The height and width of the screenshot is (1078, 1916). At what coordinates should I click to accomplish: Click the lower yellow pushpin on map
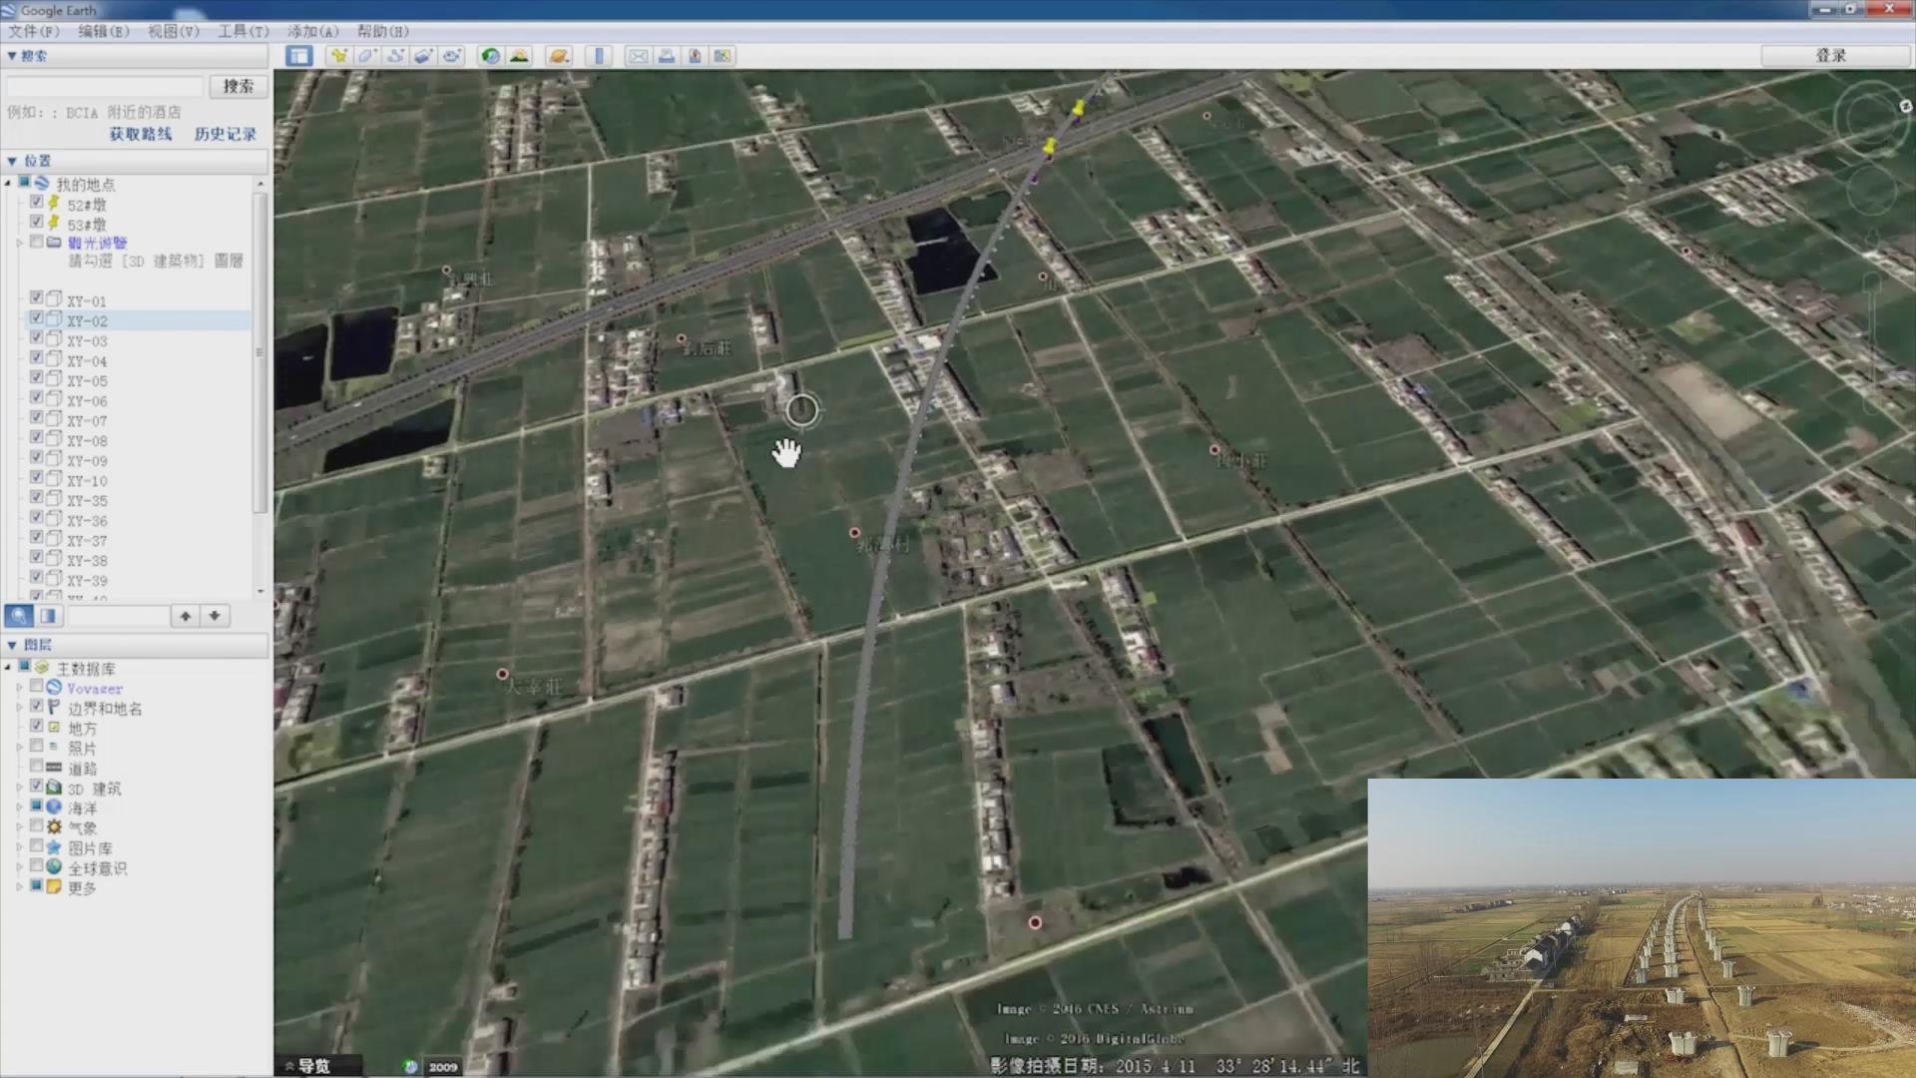(x=1050, y=147)
